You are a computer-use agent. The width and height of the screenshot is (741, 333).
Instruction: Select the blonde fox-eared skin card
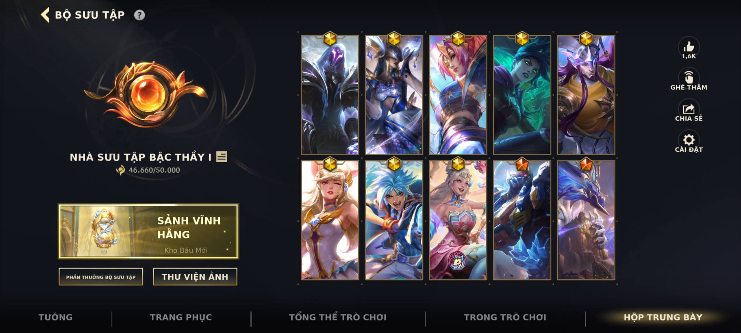[x=330, y=220]
